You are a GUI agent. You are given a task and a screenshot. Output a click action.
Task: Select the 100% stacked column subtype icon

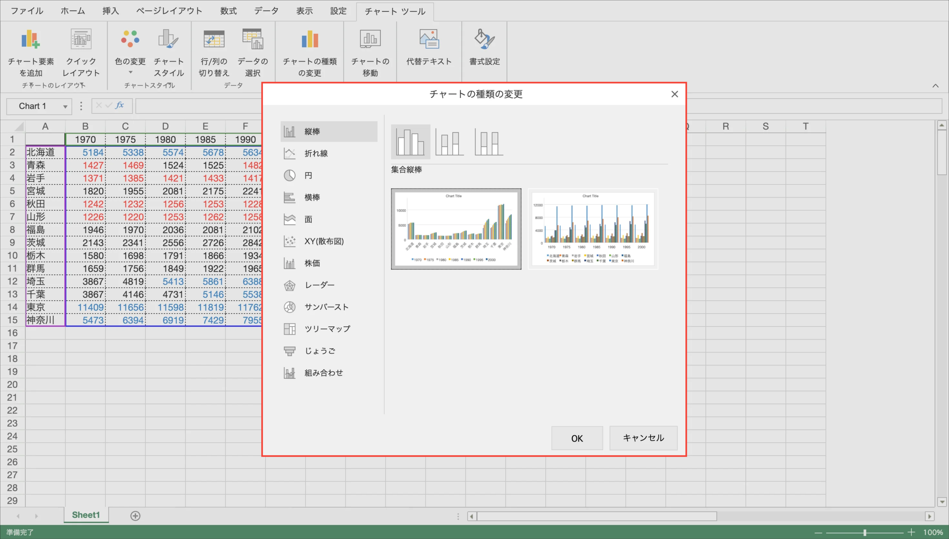point(489,142)
